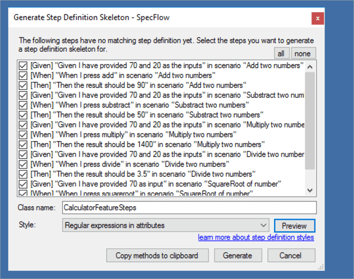The width and height of the screenshot is (354, 279).
Task: Uncheck 'When I press multiply' checkbox
Action: (23, 135)
